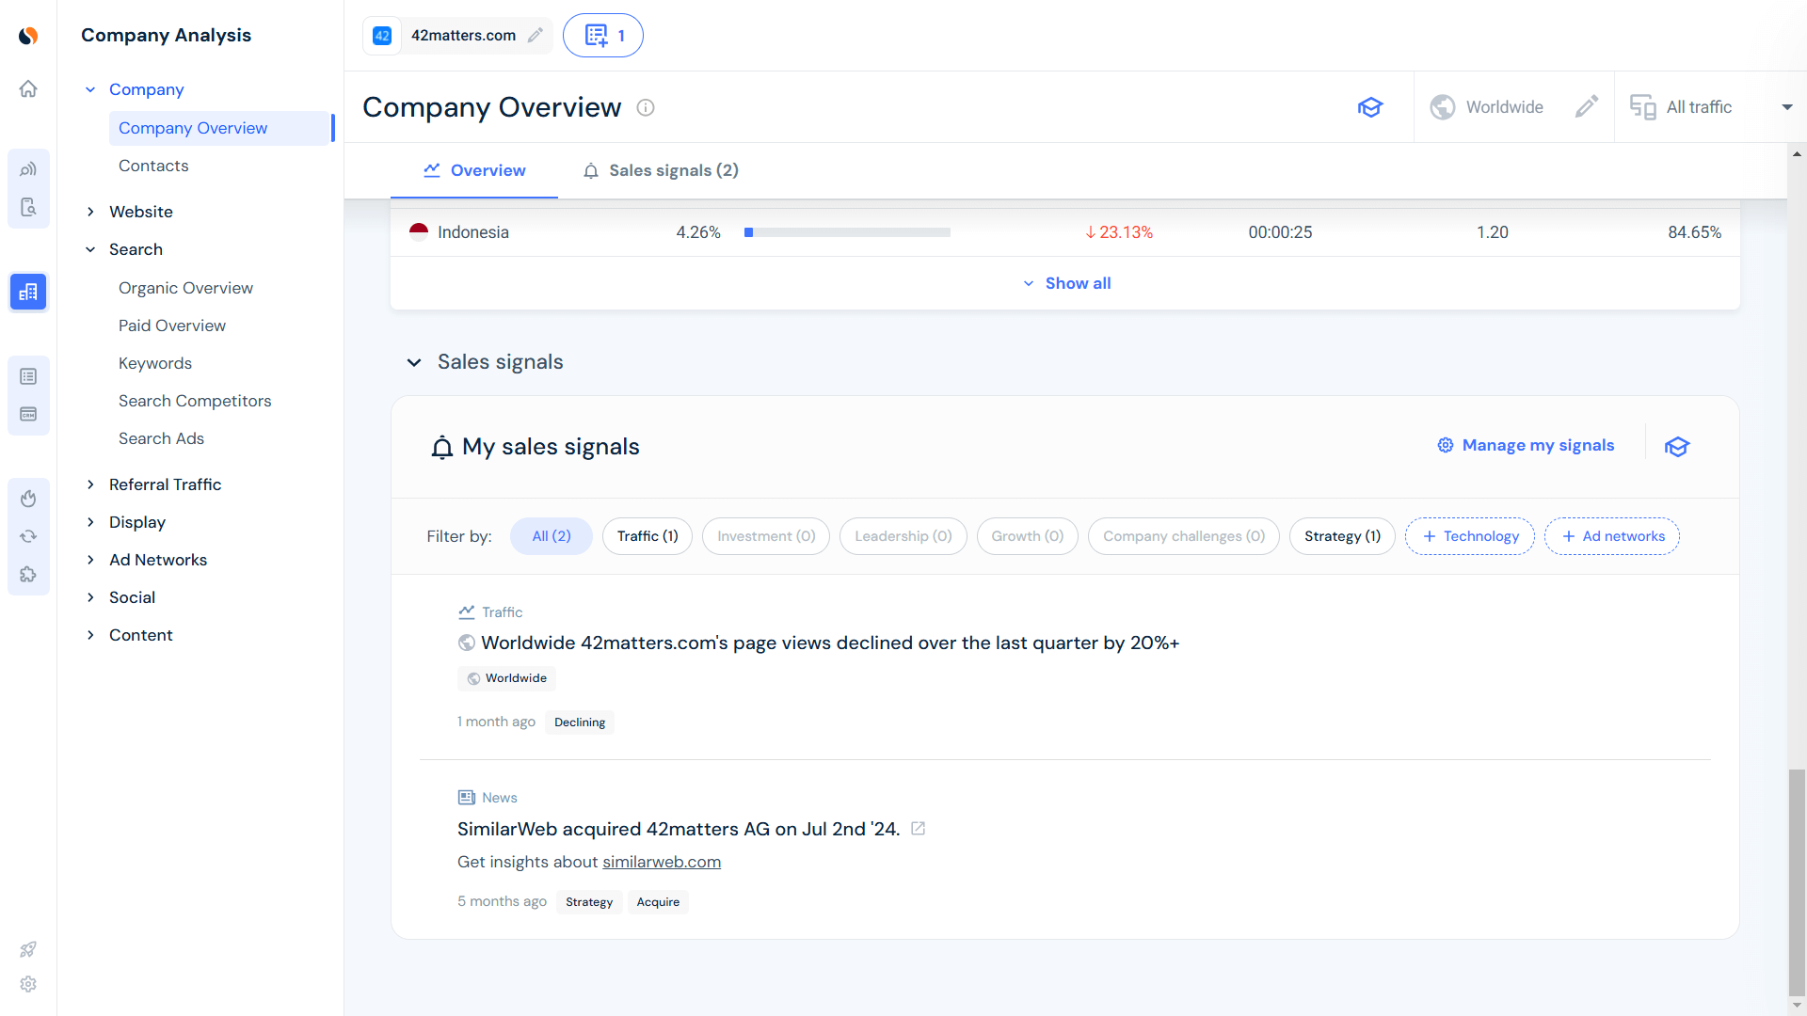The image size is (1807, 1016).
Task: Launch the rocket icon at sidebar bottom
Action: (28, 949)
